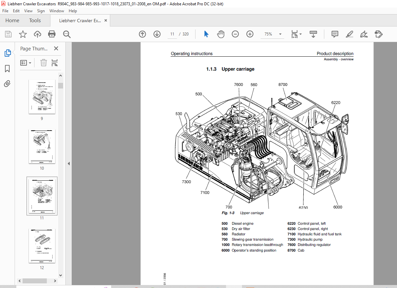Open the Help menu
The width and height of the screenshot is (397, 288).
(x=73, y=11)
